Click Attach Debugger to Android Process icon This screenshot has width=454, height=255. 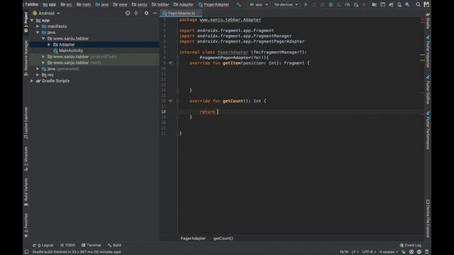coord(356,5)
